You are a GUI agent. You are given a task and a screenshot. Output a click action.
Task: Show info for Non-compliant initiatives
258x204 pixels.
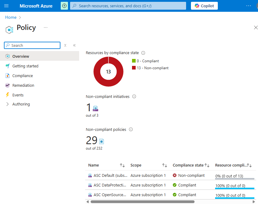coord(134,96)
